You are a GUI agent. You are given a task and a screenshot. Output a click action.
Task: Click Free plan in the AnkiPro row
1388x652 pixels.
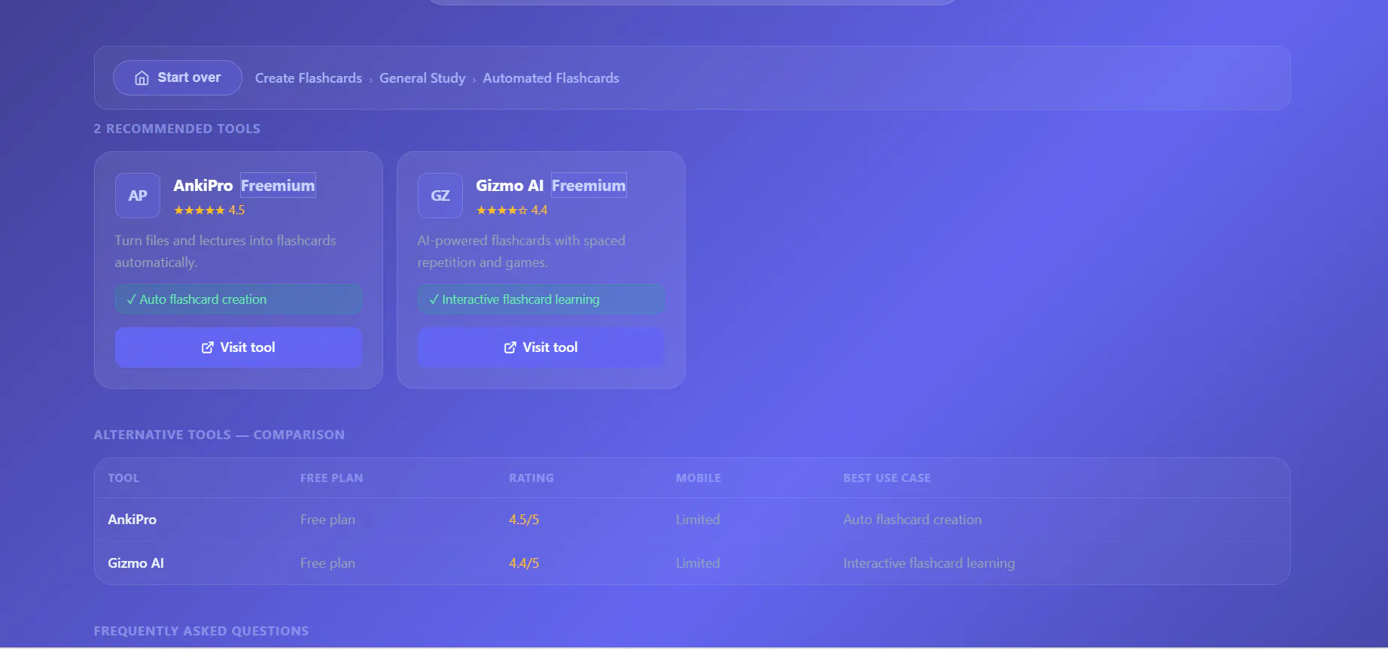[327, 520]
